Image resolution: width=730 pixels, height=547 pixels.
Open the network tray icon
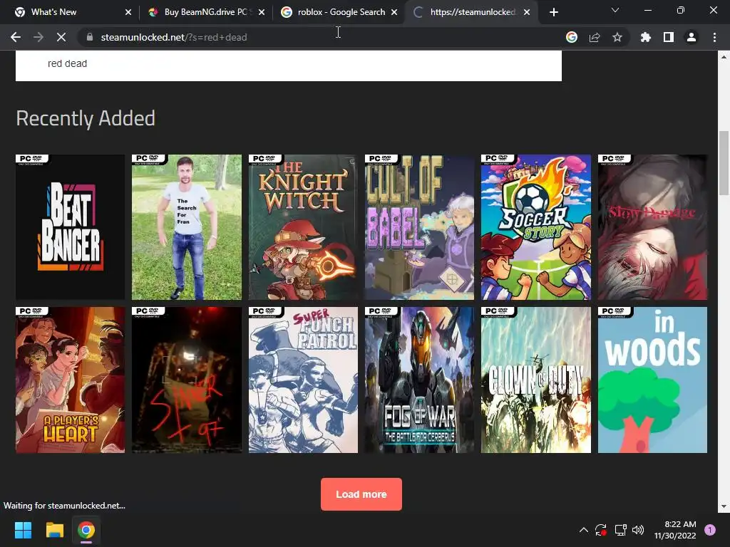coord(620,530)
